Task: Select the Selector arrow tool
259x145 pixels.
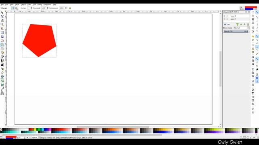Action: coord(2,12)
